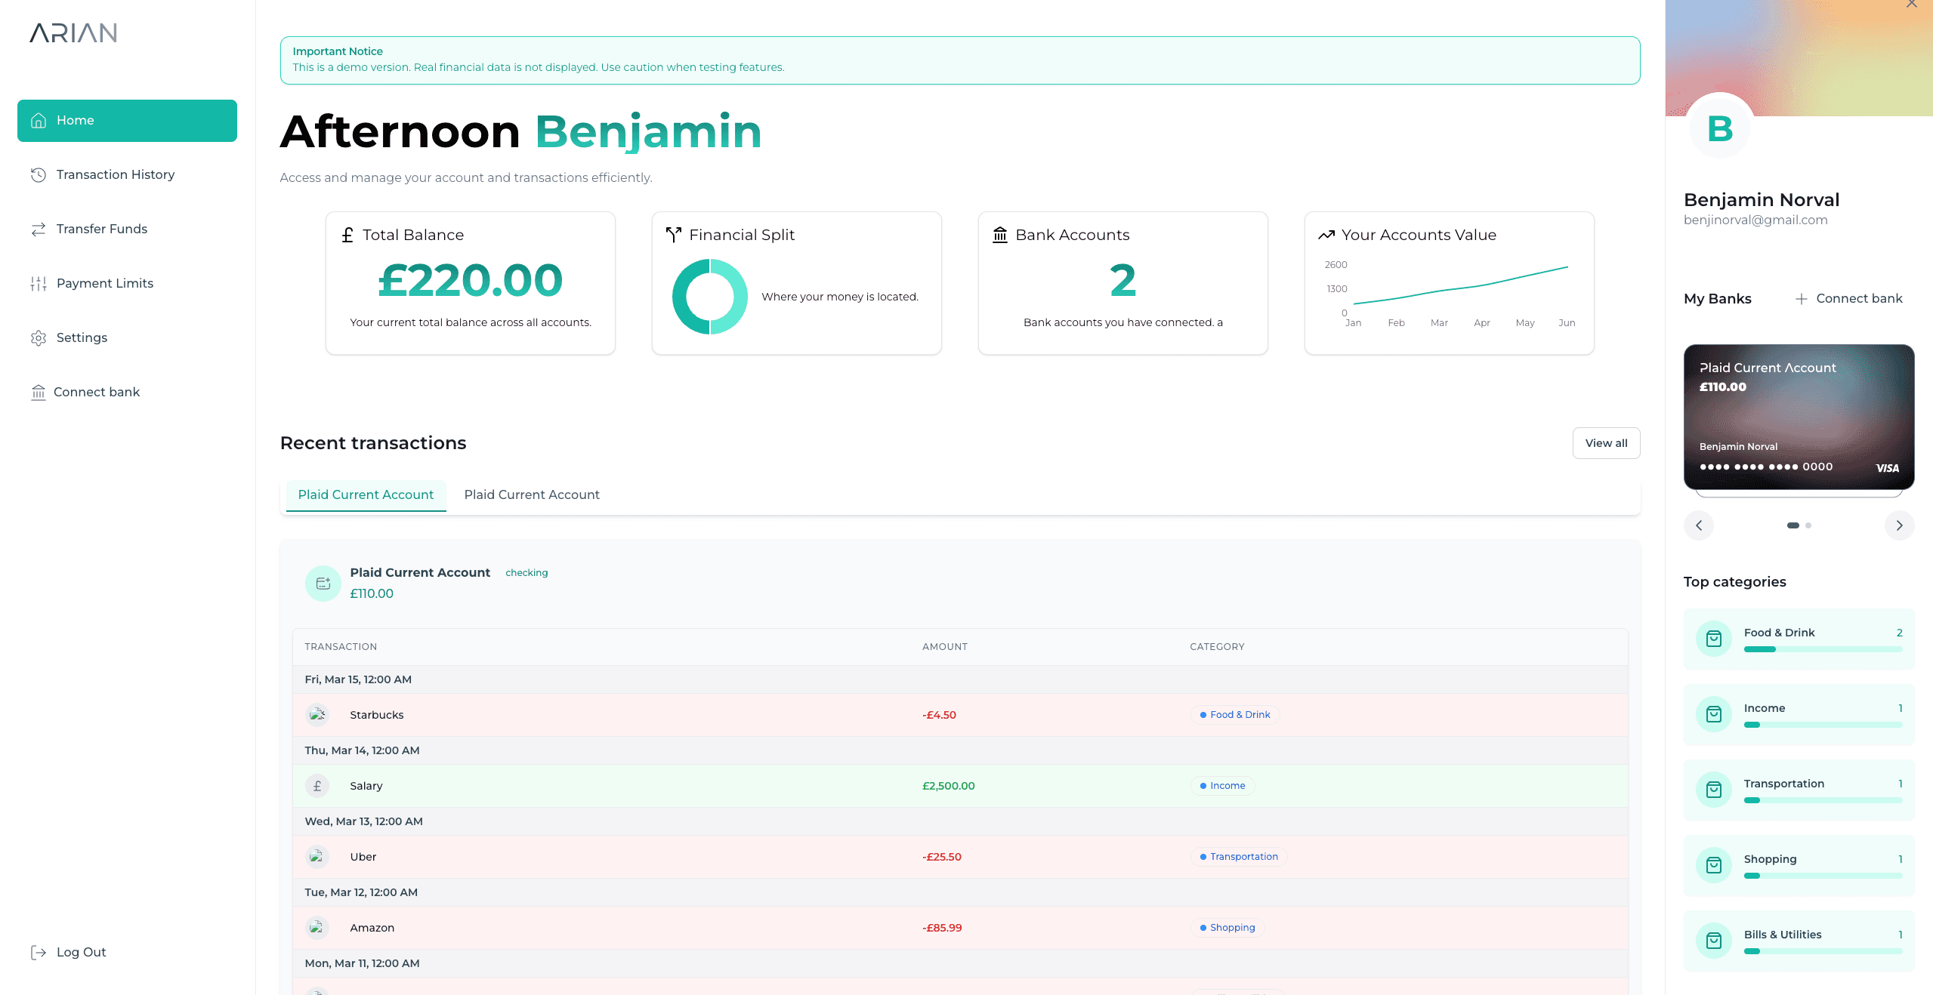Click the Log Out icon
Screen dimensions: 1933x995
tap(37, 952)
